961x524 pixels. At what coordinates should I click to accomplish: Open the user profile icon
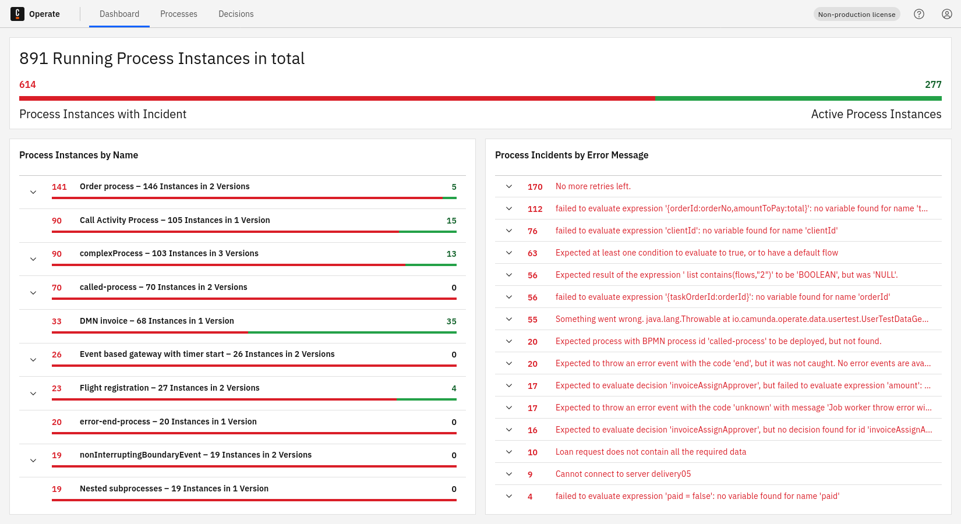tap(947, 14)
